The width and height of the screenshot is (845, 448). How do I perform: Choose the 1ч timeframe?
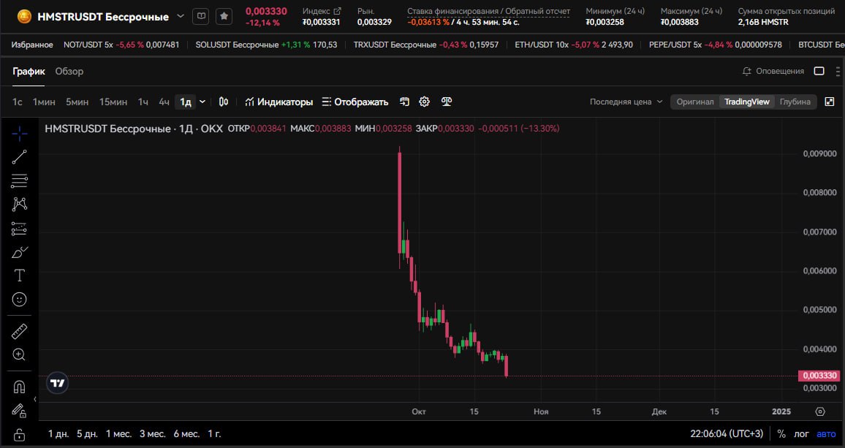143,102
